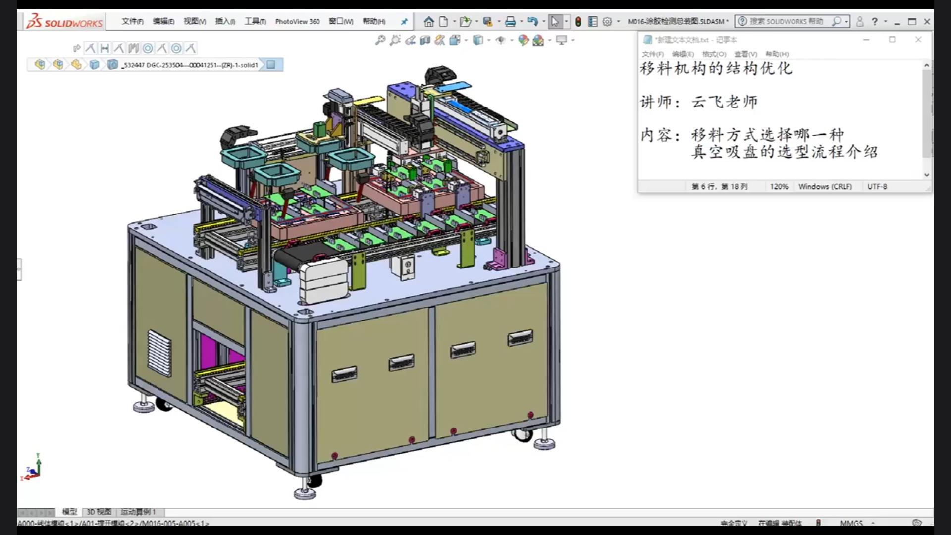
Task: Click the Apply Scene icon
Action: [538, 40]
